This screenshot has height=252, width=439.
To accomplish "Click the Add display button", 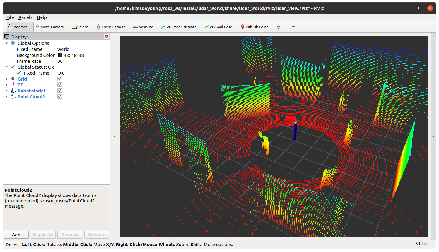I will click(x=16, y=235).
